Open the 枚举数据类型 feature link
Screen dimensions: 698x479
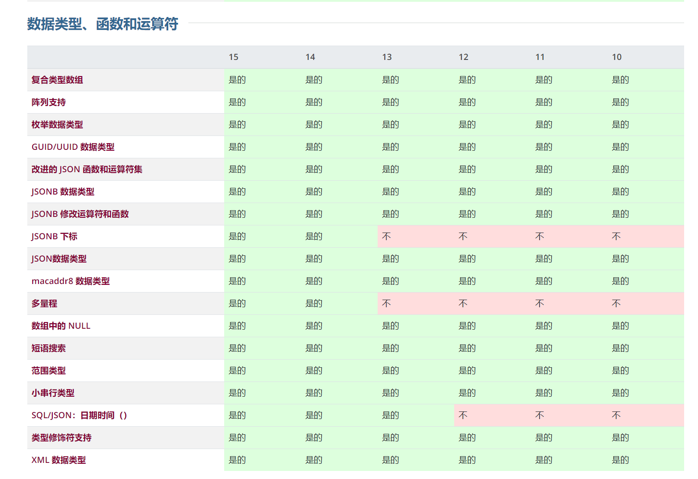click(x=57, y=125)
